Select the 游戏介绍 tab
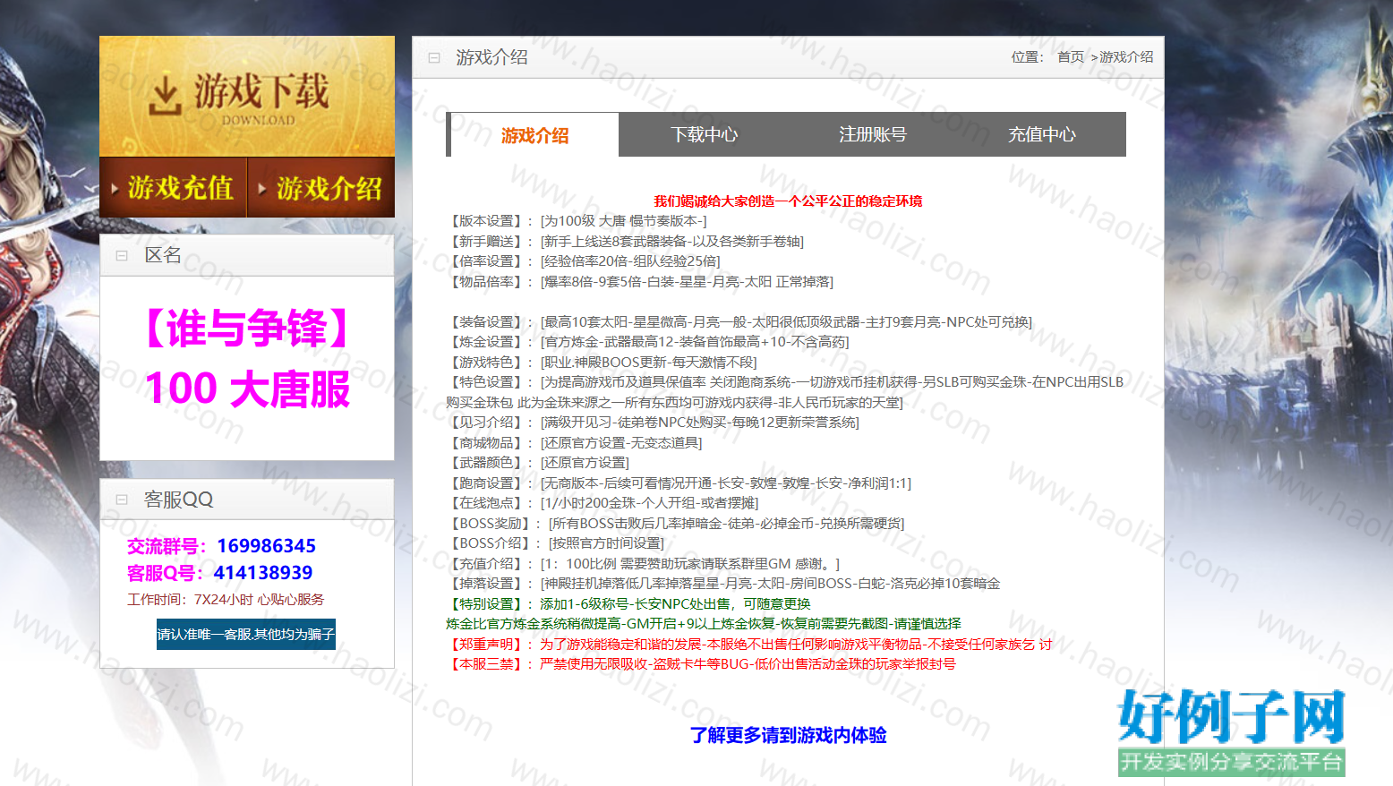Viewport: 1393px width, 786px height. (534, 134)
